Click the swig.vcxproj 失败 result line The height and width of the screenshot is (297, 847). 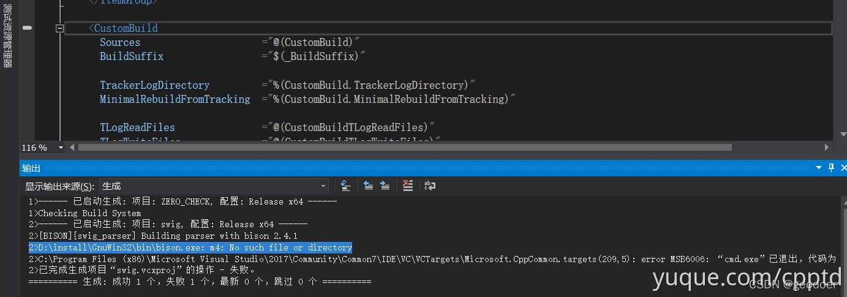[142, 270]
